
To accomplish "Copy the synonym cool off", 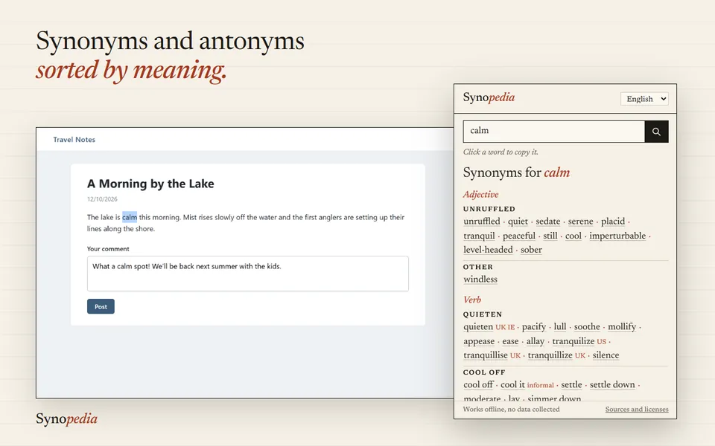I will (478, 385).
